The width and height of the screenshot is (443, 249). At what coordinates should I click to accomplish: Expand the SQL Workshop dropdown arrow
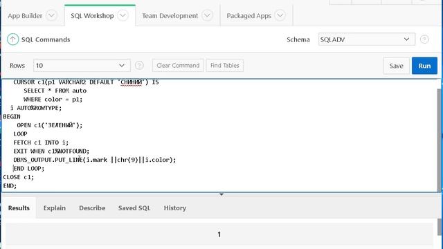pos(123,15)
